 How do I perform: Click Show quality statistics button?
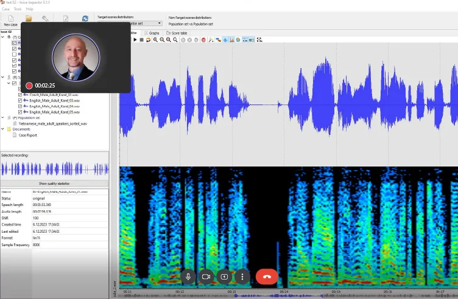click(x=54, y=183)
